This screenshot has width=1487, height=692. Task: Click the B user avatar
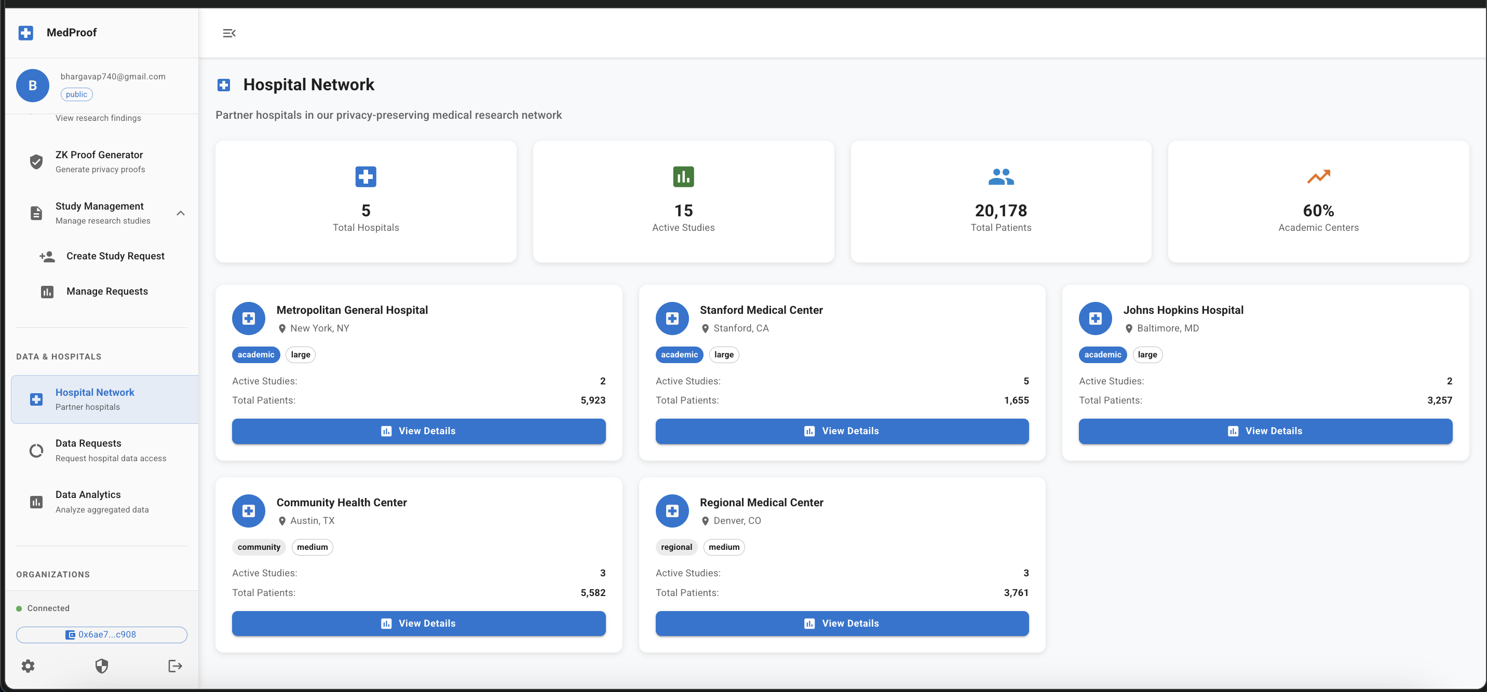point(32,86)
